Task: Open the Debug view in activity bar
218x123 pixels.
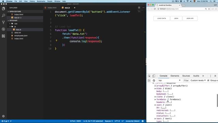Action: click(3, 29)
